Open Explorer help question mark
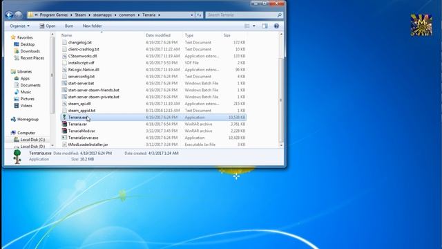The height and width of the screenshot is (249, 442). point(276,26)
